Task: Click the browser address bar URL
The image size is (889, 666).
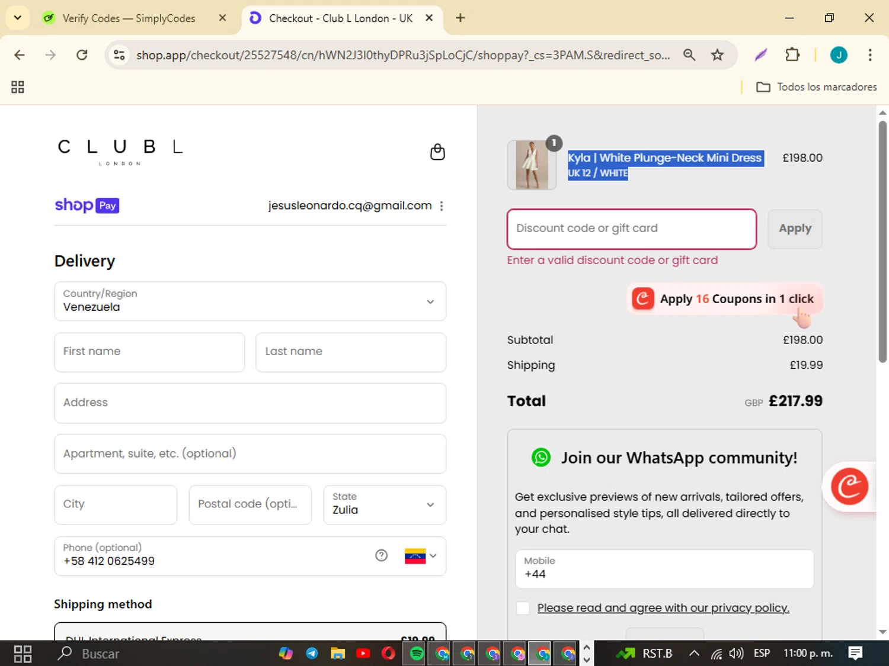Action: point(403,55)
